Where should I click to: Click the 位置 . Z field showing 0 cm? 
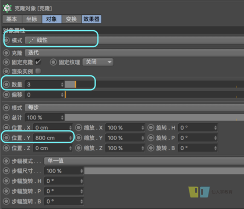pos(51,148)
